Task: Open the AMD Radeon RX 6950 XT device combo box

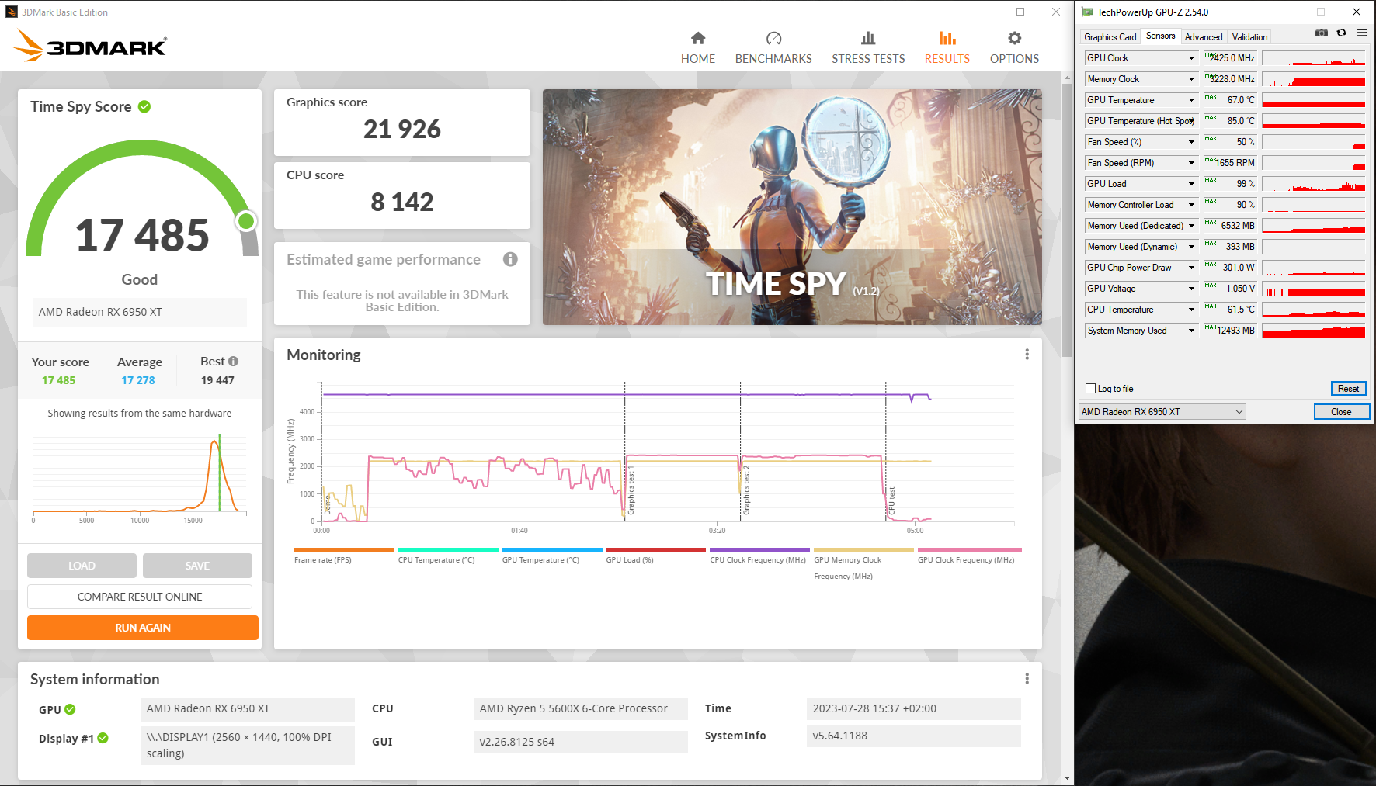Action: tap(1162, 412)
